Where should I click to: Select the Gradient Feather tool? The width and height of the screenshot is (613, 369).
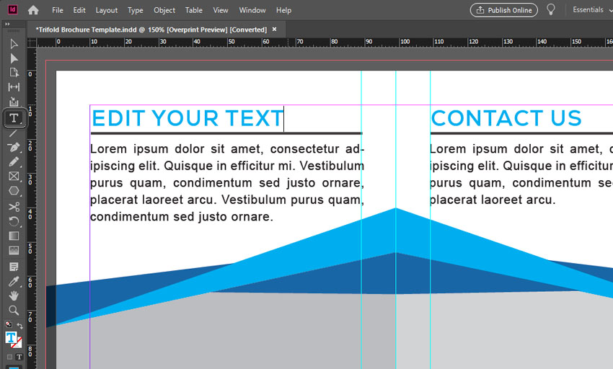[x=14, y=250]
